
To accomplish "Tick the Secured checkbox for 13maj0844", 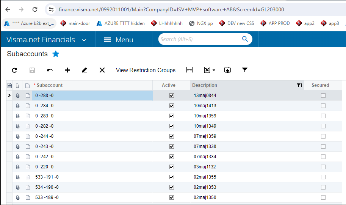I will pyautogui.click(x=323, y=96).
